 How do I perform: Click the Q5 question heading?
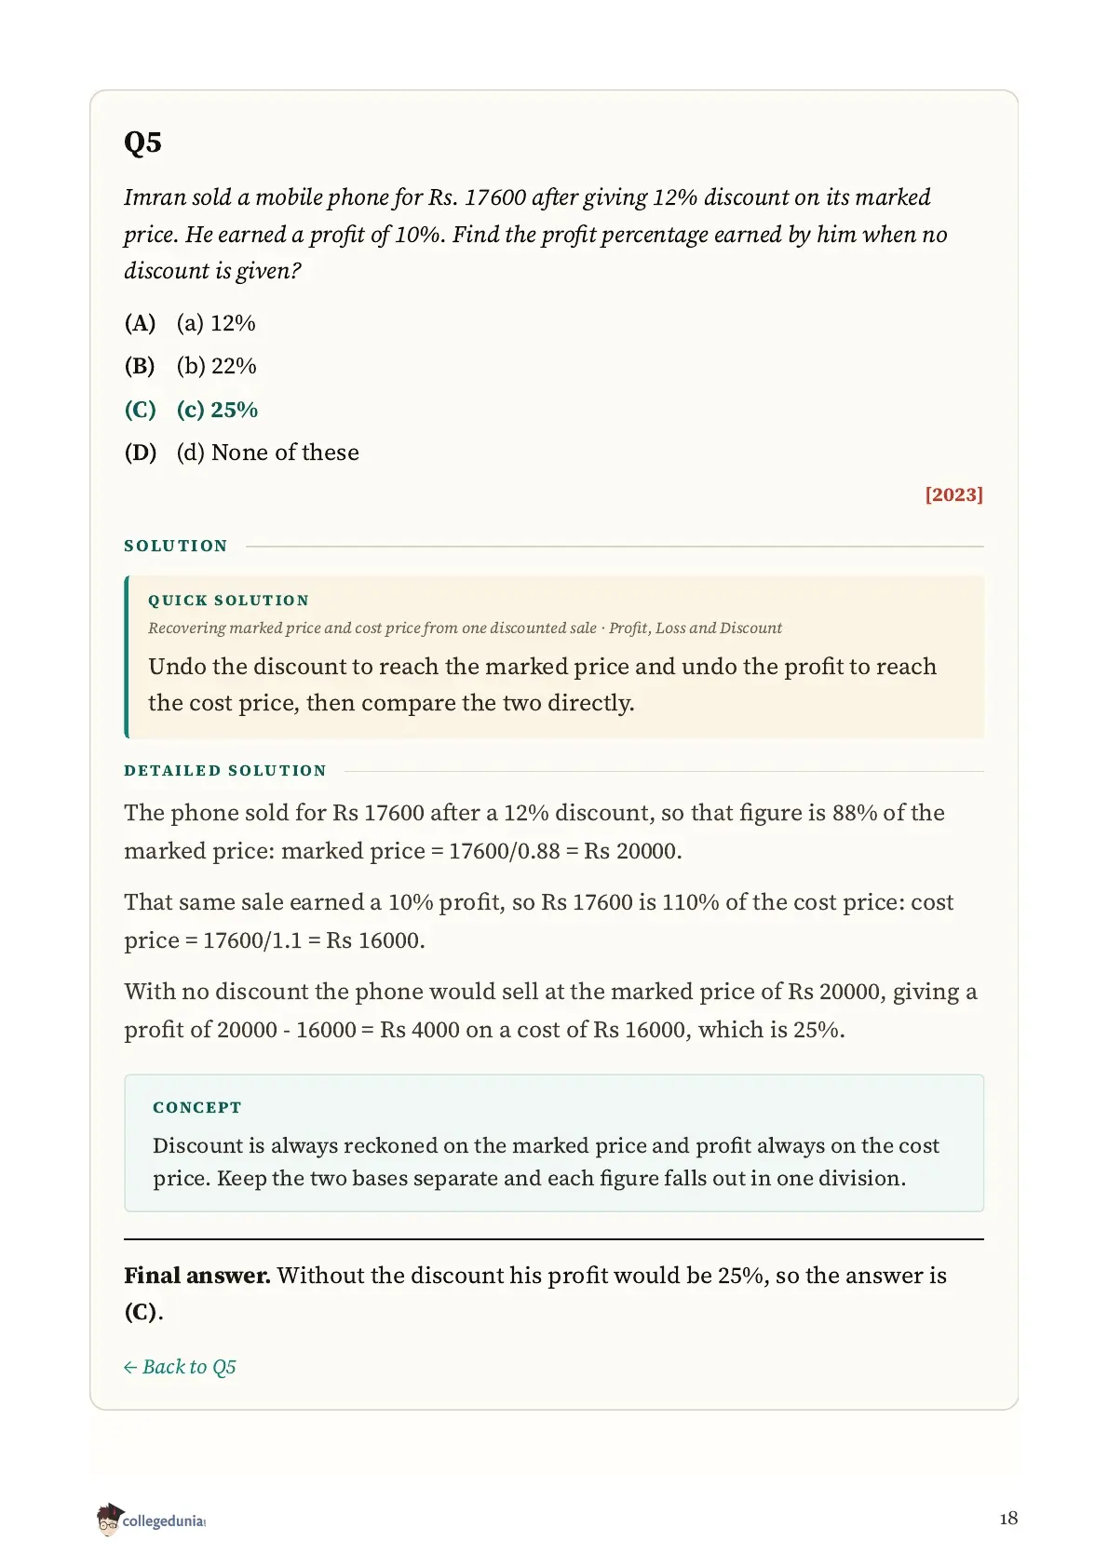tap(143, 142)
